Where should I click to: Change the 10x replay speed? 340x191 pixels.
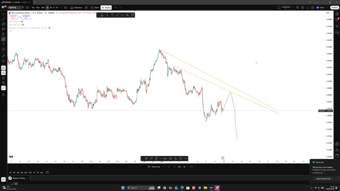click(x=179, y=167)
